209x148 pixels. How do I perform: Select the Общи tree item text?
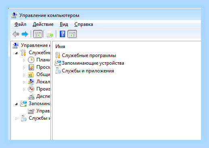(43, 74)
